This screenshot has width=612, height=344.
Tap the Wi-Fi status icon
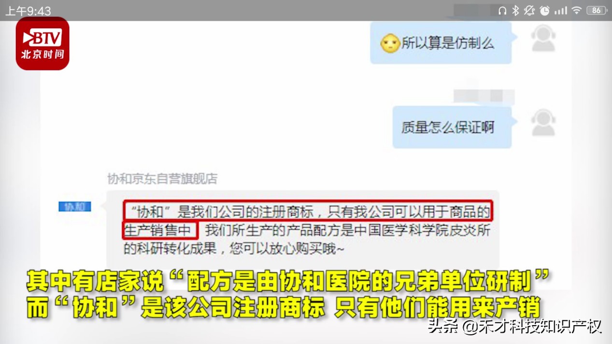click(577, 10)
